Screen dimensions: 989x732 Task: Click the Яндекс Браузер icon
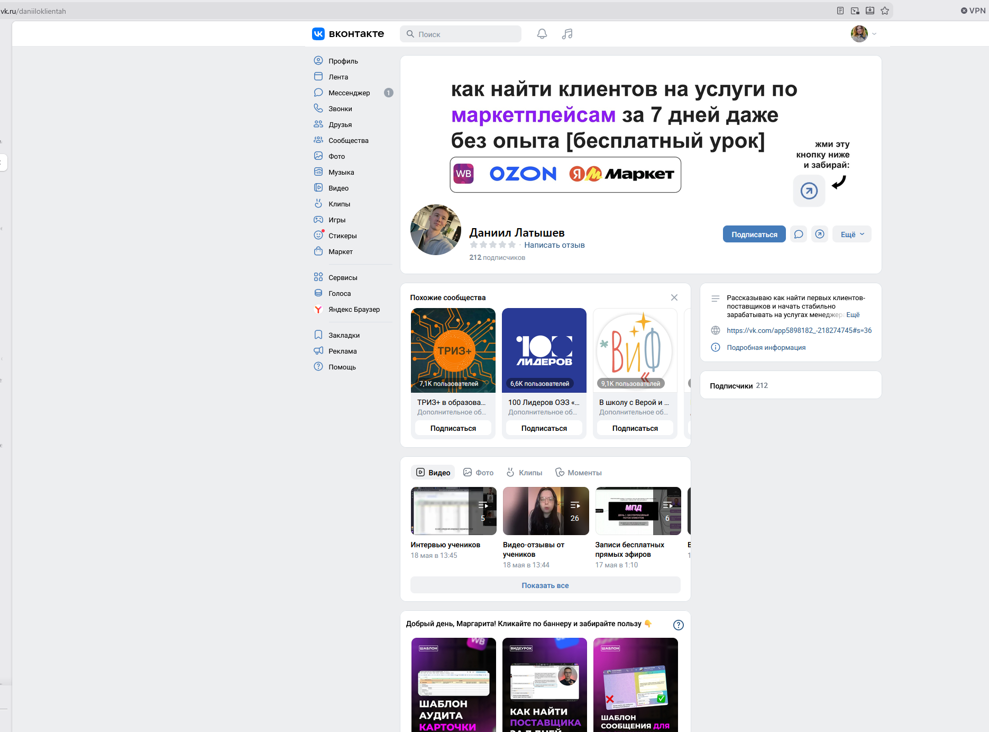pyautogui.click(x=318, y=309)
